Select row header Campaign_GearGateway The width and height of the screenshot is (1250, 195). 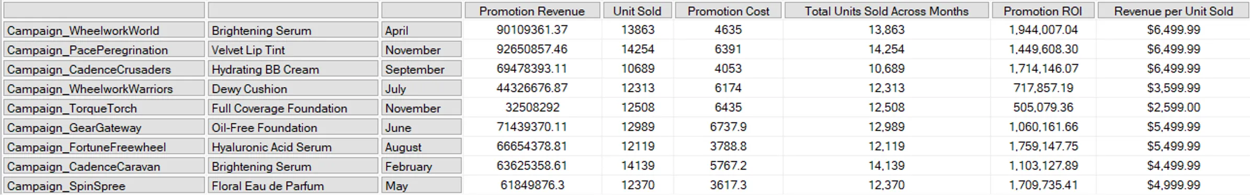[104, 127]
